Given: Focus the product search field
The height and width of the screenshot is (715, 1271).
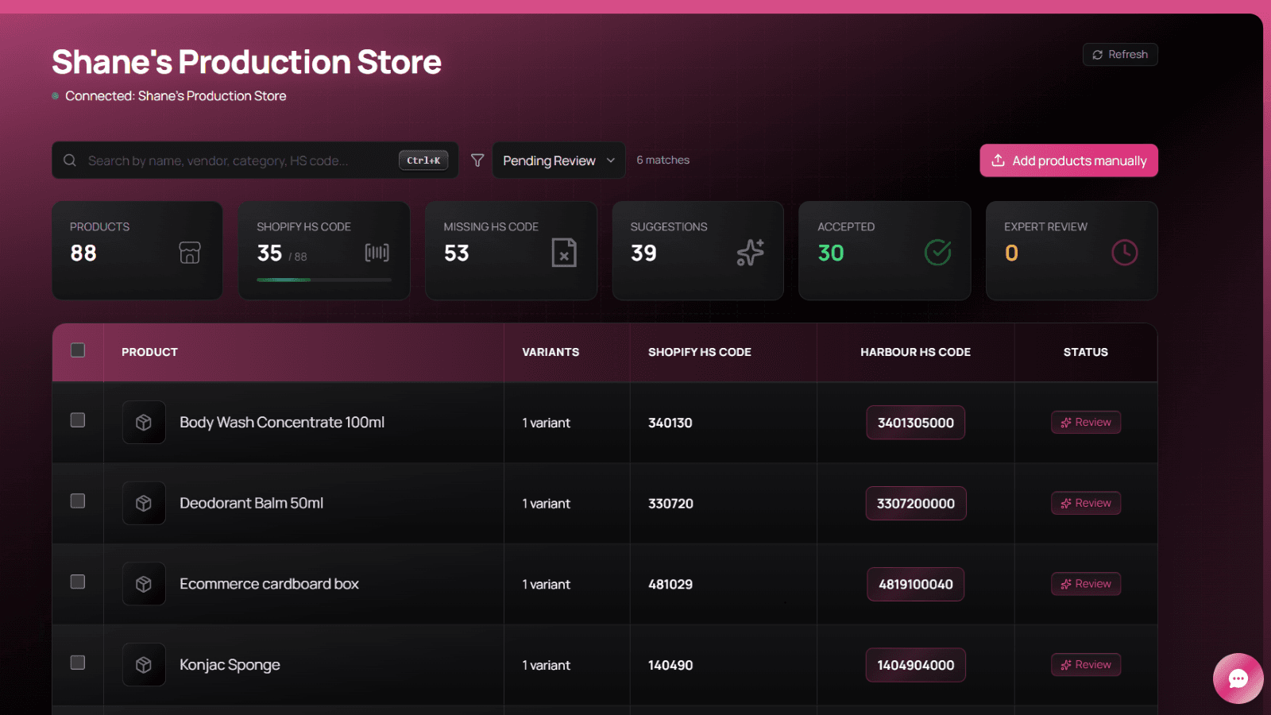Looking at the screenshot, I should coord(255,160).
